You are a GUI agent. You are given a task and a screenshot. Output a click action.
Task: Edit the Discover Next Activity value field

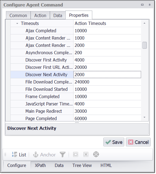pos(107,75)
